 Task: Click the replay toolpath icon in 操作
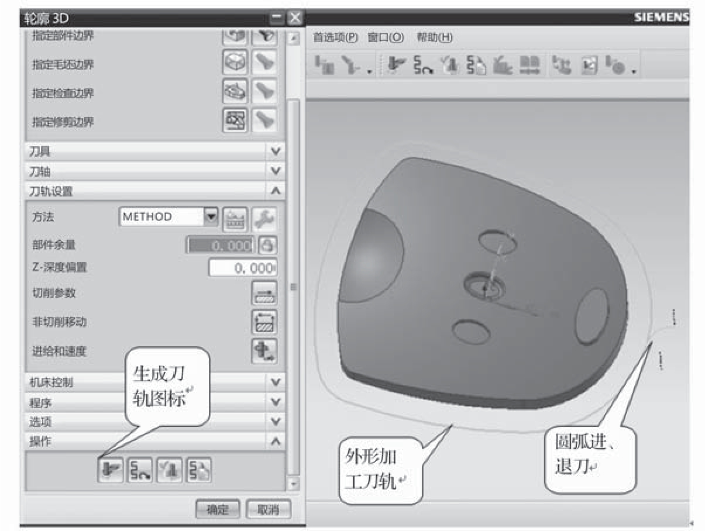click(139, 471)
